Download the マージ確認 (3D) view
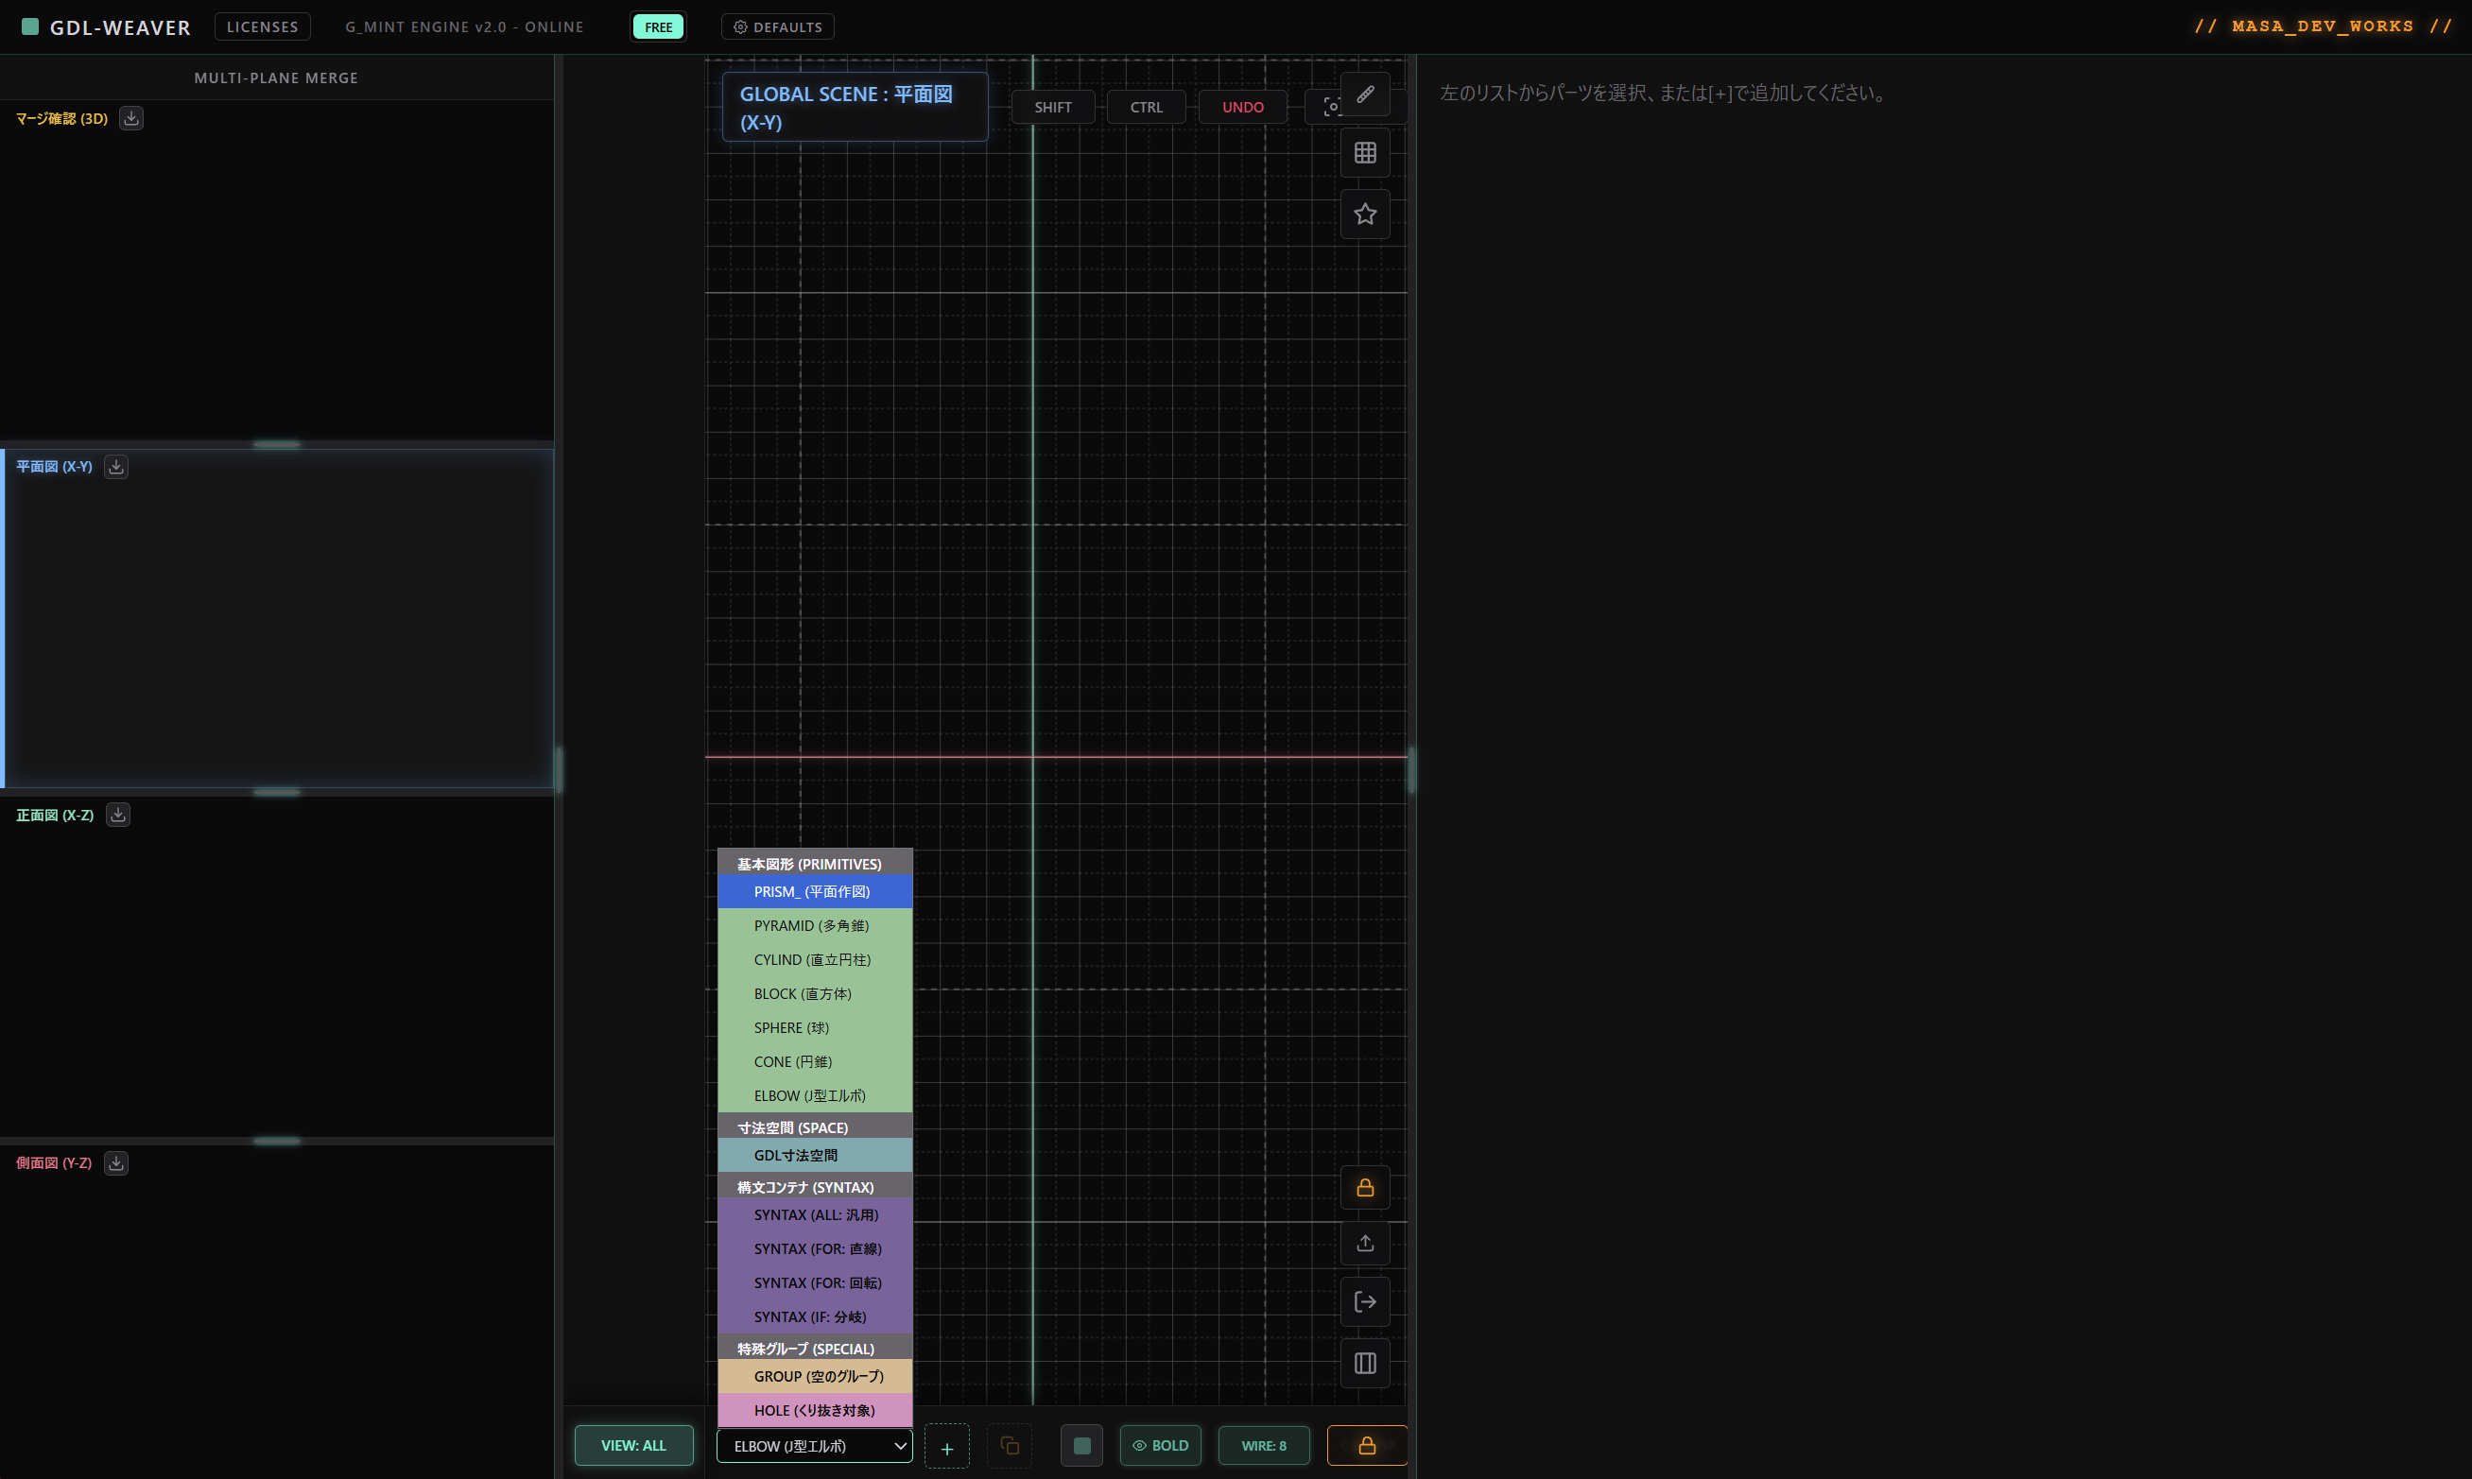The width and height of the screenshot is (2472, 1479). point(130,118)
